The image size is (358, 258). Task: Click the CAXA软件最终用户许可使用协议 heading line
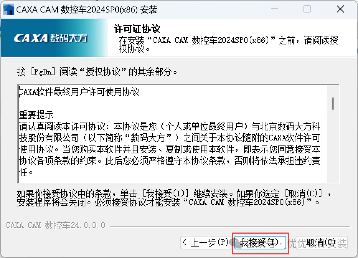79,92
